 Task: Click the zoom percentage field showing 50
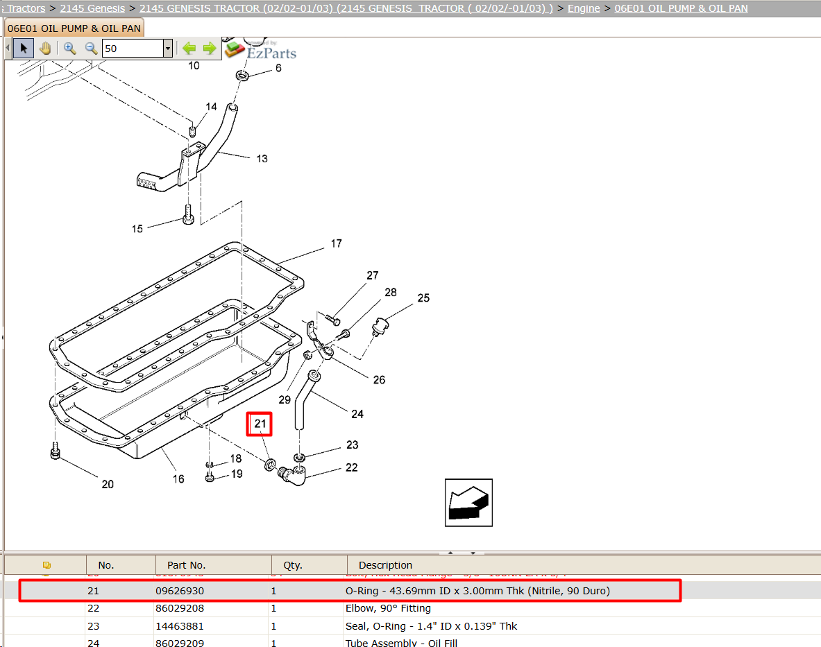133,49
